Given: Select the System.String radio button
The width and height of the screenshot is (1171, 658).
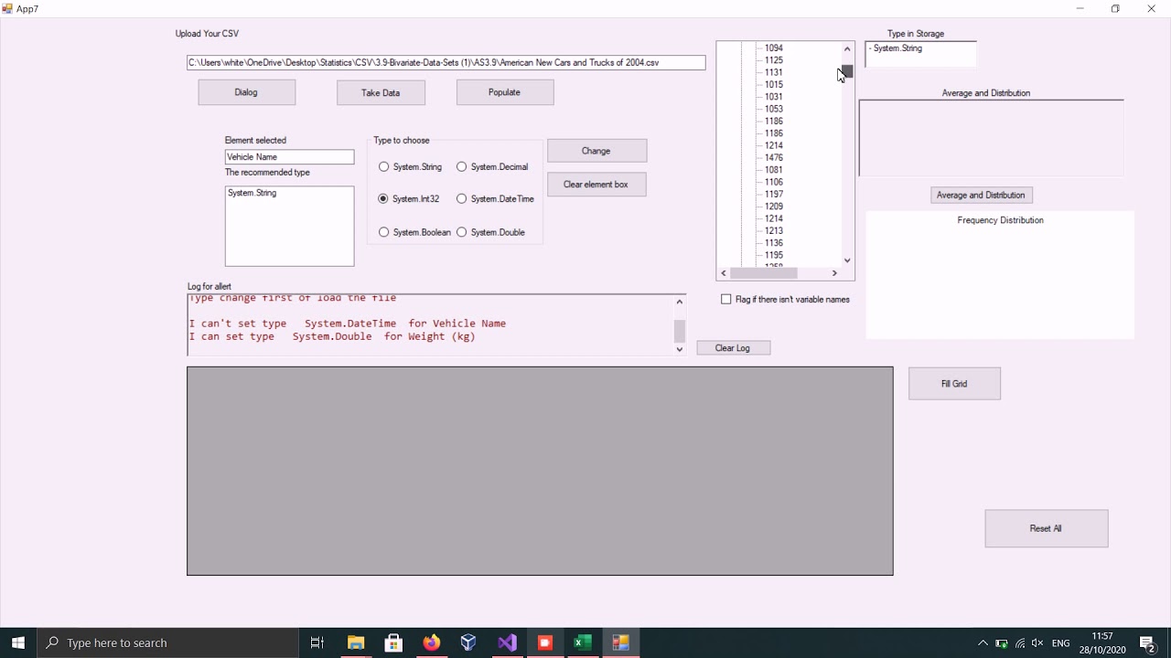Looking at the screenshot, I should click(384, 167).
